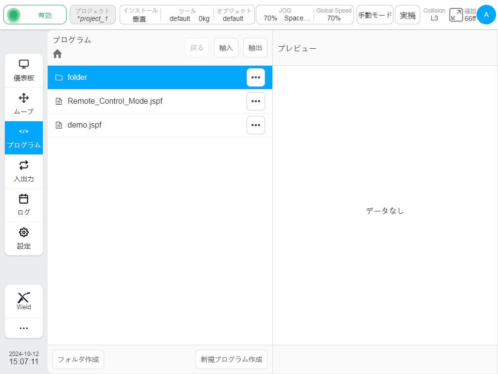
Task: Open the オブジェクト default setting
Action: tap(234, 15)
